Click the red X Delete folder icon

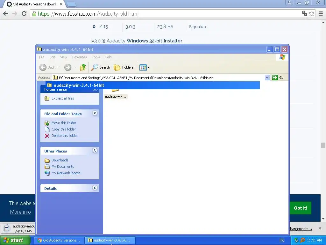pyautogui.click(x=47, y=136)
